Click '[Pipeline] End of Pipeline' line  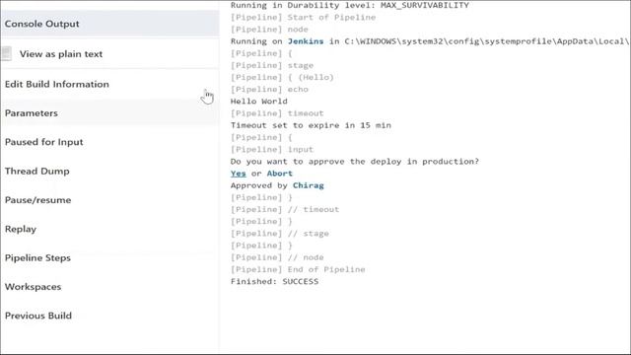298,269
